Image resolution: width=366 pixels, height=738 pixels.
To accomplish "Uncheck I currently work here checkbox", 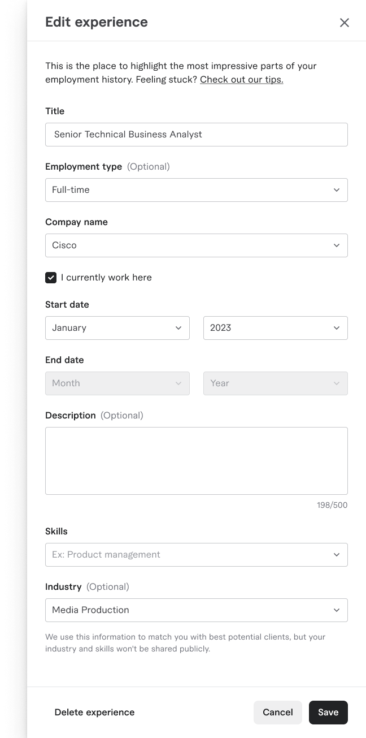I will [51, 278].
